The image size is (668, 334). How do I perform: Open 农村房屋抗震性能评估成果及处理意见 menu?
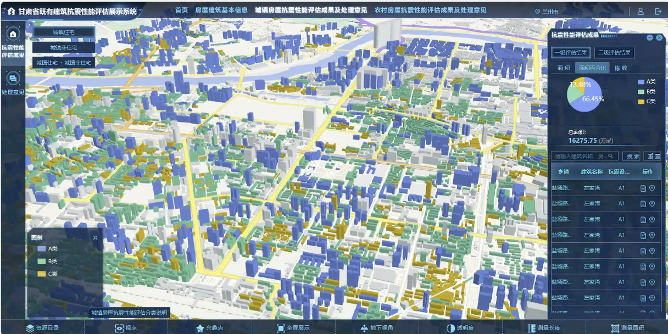430,10
